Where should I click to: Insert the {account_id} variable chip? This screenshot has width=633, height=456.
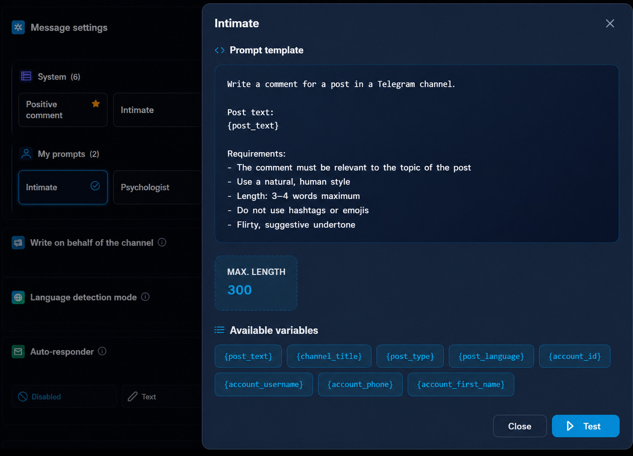[x=575, y=356]
